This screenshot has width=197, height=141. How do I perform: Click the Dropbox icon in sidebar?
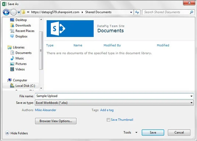[x=12, y=36]
